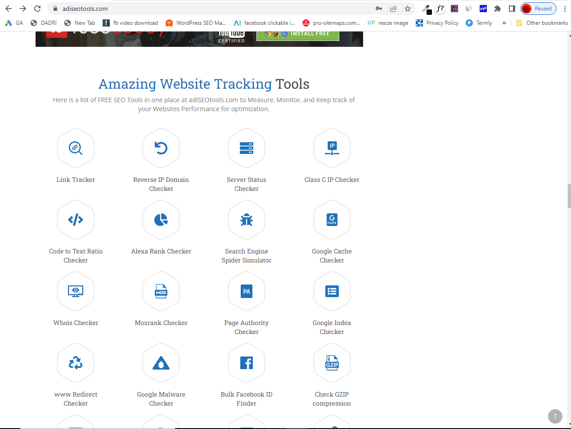Bookmark this page with the star icon
The height and width of the screenshot is (429, 571).
[408, 9]
